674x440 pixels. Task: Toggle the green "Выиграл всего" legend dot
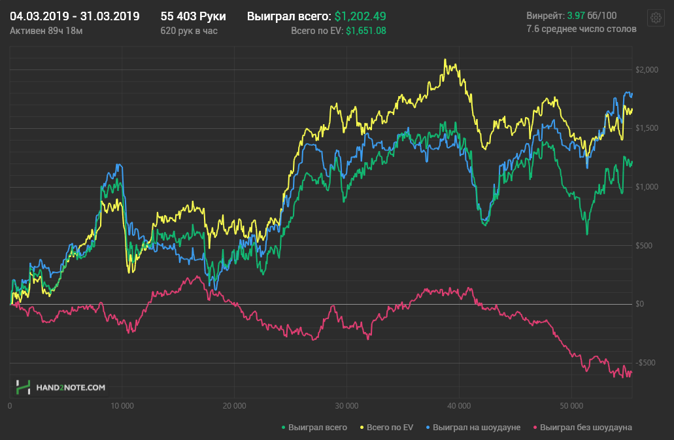coord(283,428)
